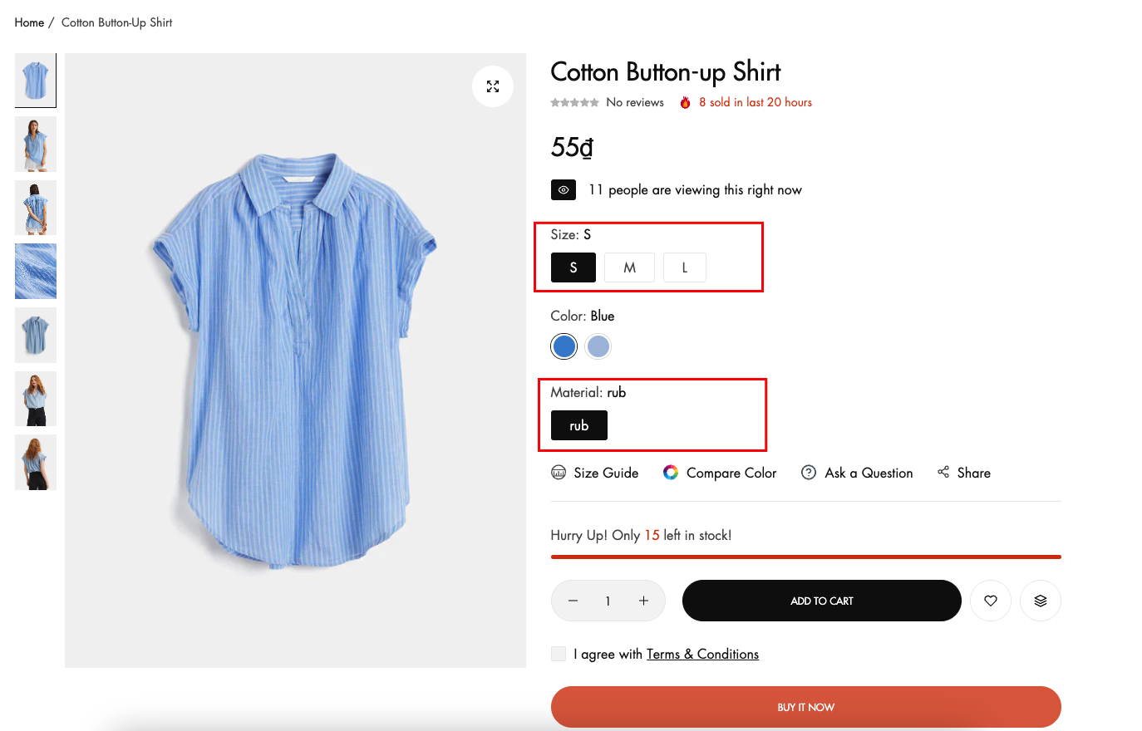Share this product
The width and height of the screenshot is (1142, 731).
pyautogui.click(x=964, y=473)
